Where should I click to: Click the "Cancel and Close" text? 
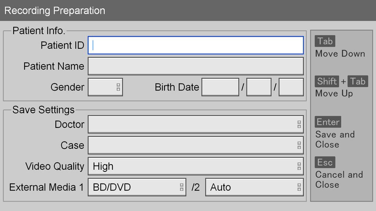coord(339,179)
